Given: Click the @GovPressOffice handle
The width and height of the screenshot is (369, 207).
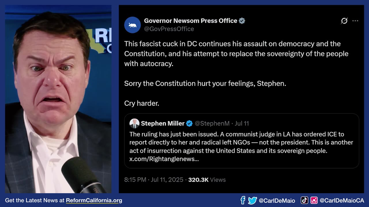Looking at the screenshot, I should (x=169, y=29).
